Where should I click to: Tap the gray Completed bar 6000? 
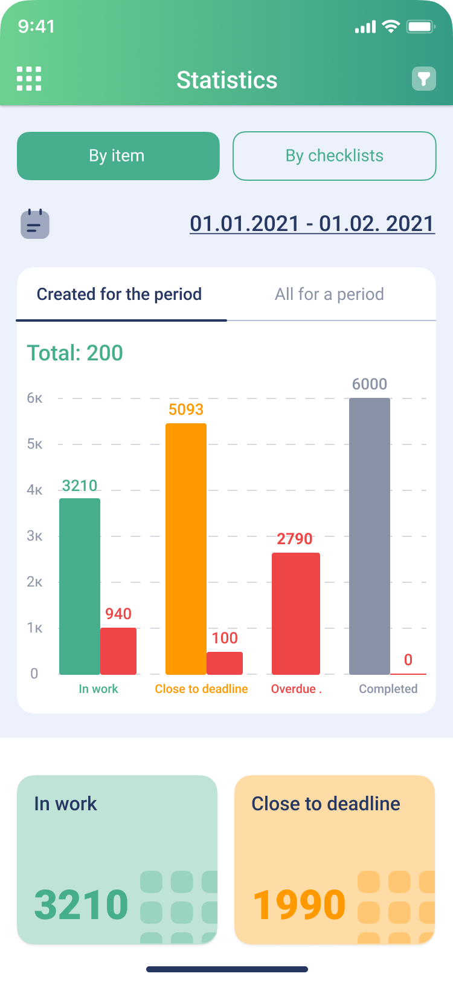pos(370,536)
